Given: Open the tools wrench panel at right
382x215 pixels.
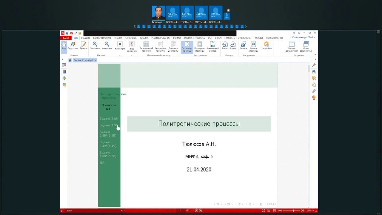Looking at the screenshot, I should pos(314,65).
